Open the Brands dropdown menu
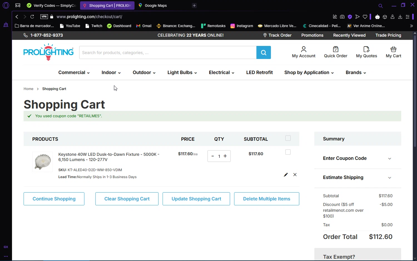This screenshot has height=261, width=417. [356, 73]
